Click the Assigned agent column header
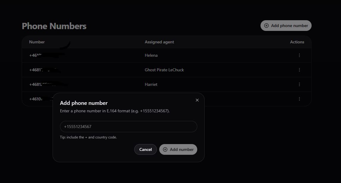Screen dimensions: 341x183 [x=159, y=42]
